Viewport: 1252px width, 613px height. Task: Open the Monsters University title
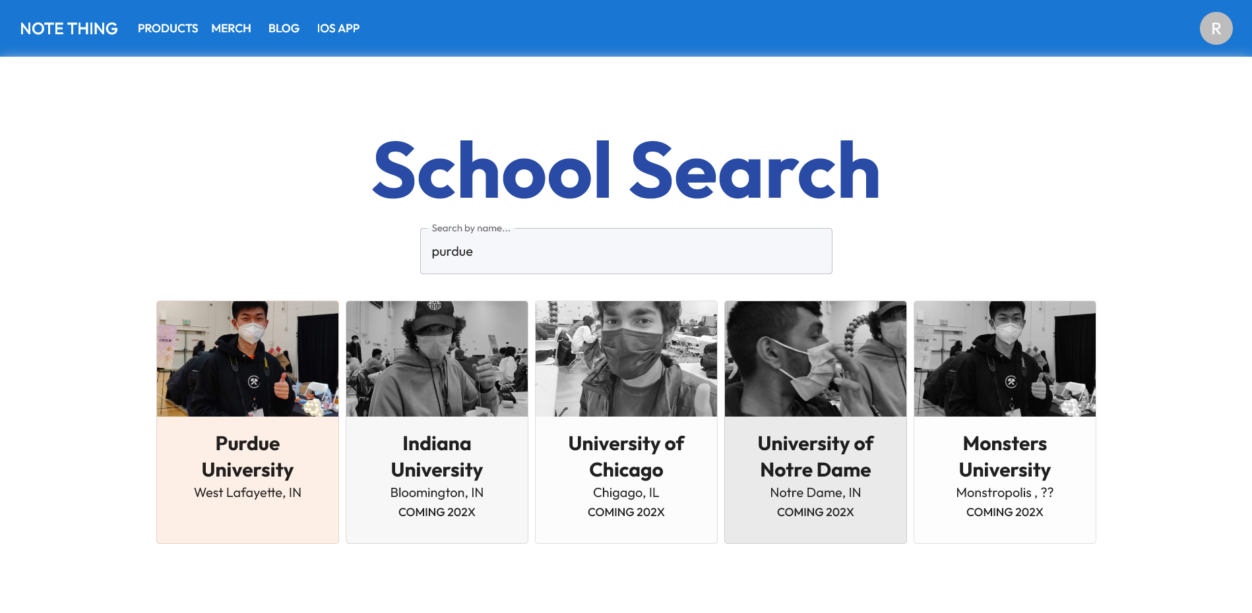point(1005,456)
